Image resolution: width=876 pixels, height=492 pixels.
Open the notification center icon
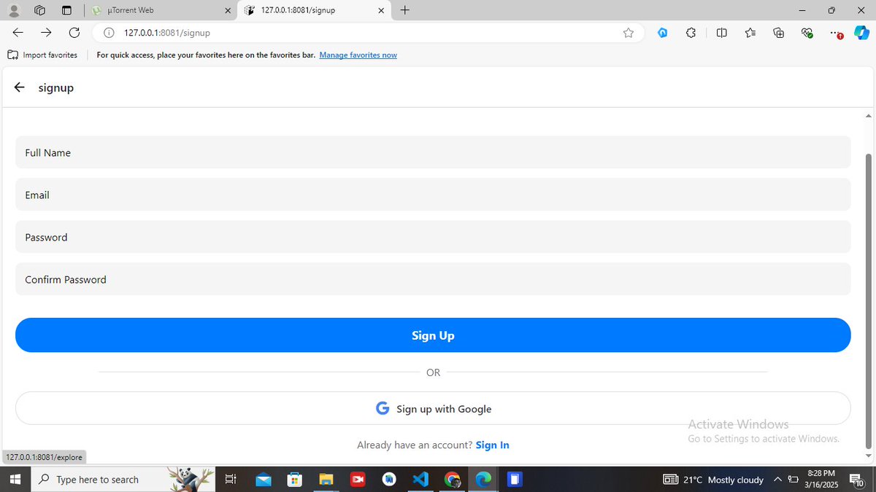tap(857, 479)
